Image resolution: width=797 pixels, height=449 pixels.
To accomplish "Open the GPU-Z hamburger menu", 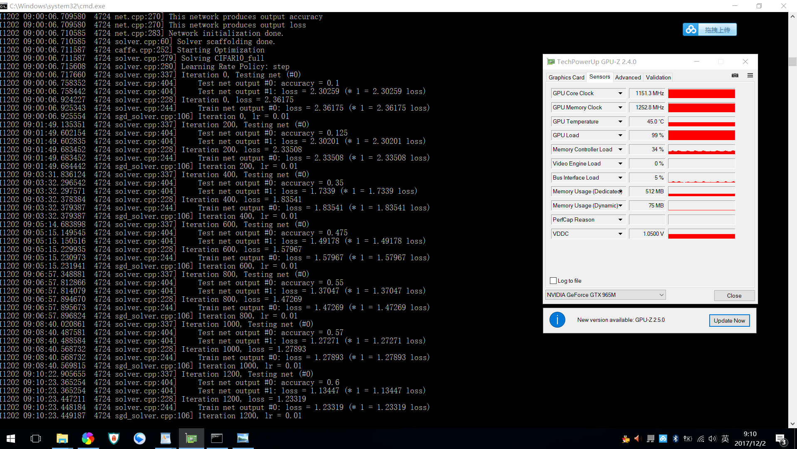I will (x=750, y=76).
